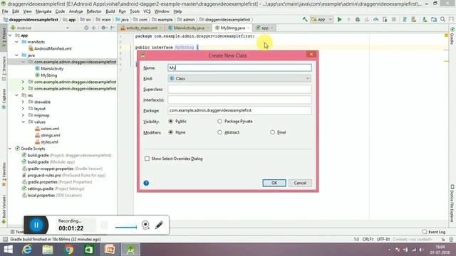Open Gradle side tool window

452,36
